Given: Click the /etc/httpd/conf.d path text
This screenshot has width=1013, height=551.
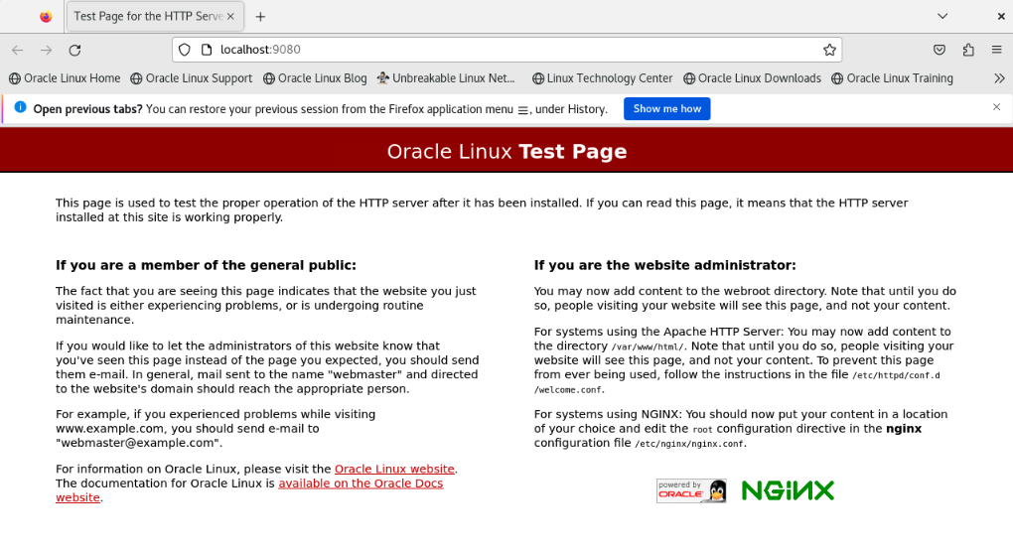Looking at the screenshot, I should pyautogui.click(x=896, y=375).
